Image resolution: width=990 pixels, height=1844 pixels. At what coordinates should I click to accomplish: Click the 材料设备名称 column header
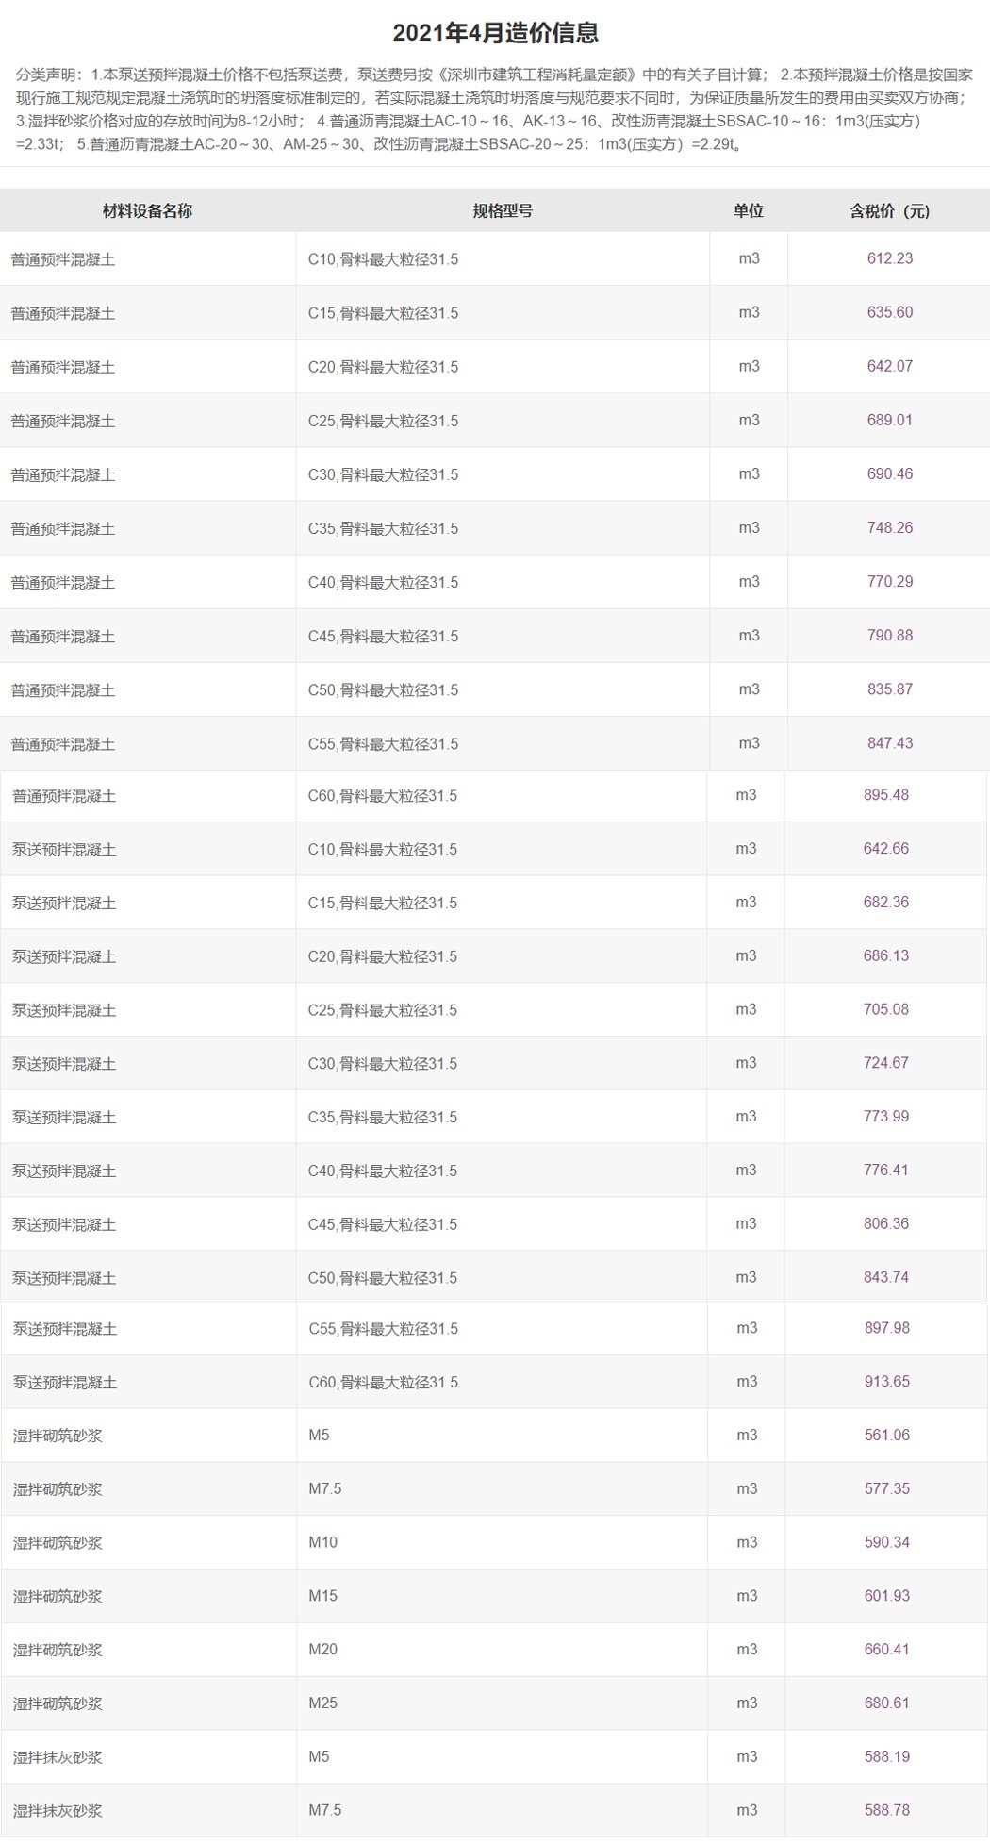point(147,211)
